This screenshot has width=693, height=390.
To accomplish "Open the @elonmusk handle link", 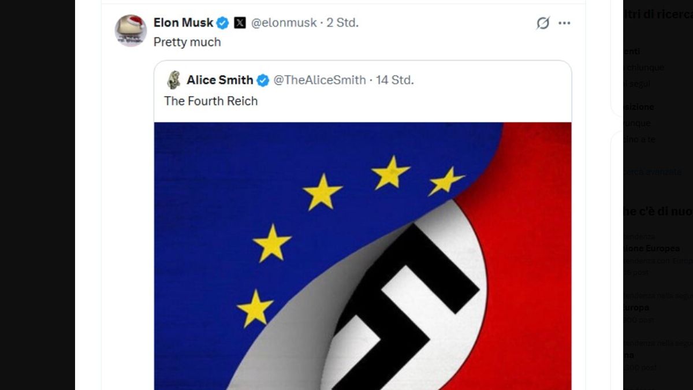I will click(x=284, y=23).
